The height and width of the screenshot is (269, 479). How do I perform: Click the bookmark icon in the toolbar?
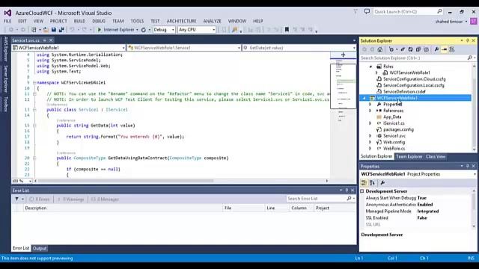(x=287, y=30)
